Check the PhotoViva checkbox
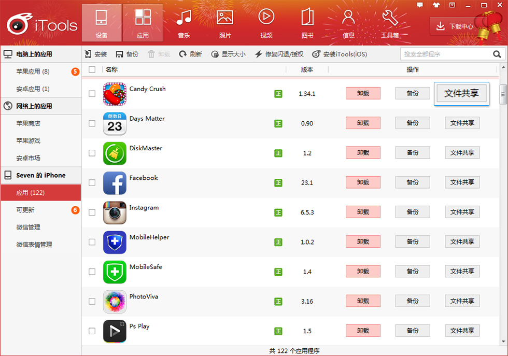 pos(92,301)
